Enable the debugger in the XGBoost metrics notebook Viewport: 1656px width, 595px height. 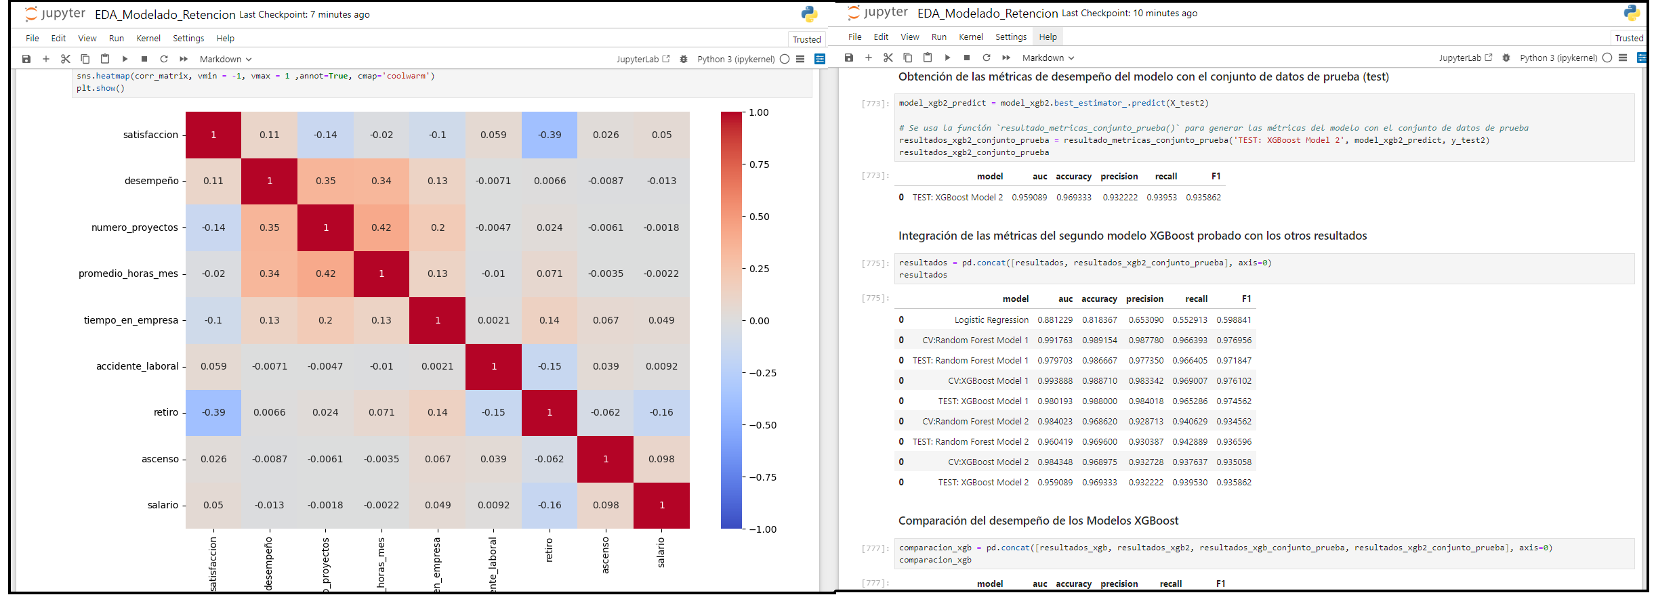pos(1506,58)
